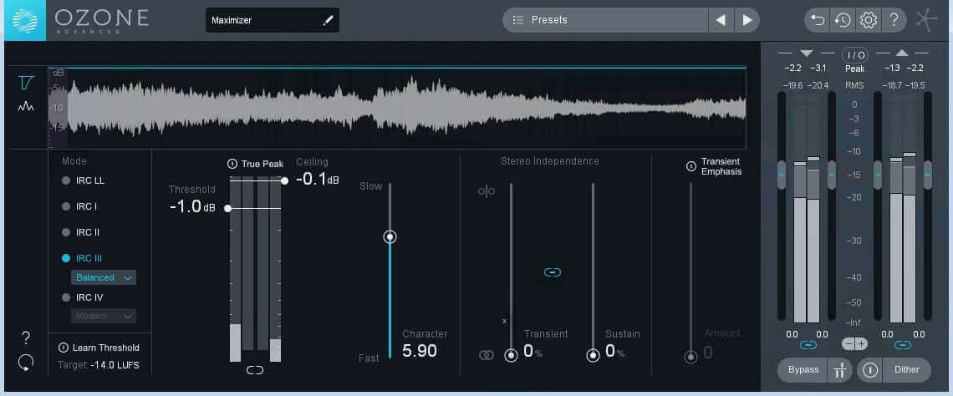Show spectrum waveform view icon
This screenshot has height=396, width=953.
(26, 107)
